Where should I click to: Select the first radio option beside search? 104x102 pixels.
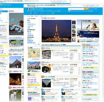(x=90, y=9)
